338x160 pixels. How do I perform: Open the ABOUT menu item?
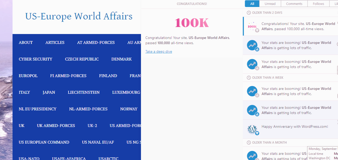pyautogui.click(x=26, y=43)
